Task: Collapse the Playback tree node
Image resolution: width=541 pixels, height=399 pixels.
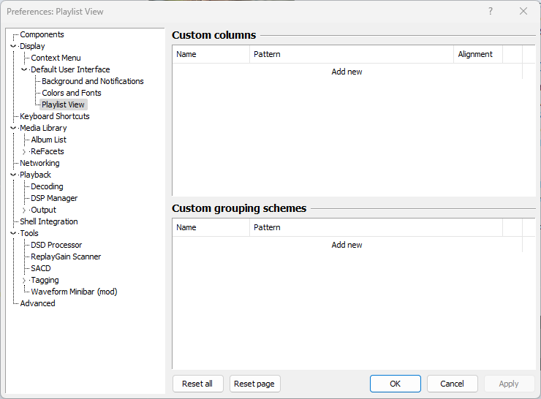Action: 13,175
